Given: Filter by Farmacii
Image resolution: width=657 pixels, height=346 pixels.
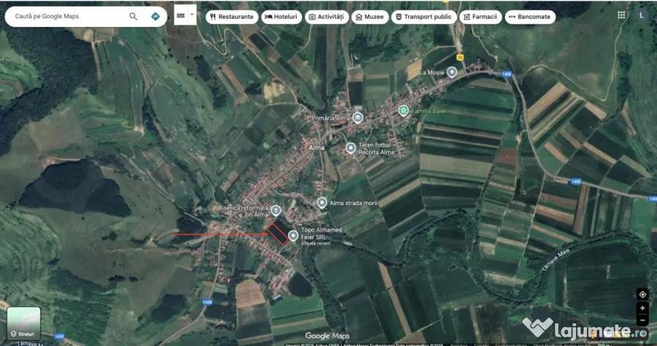Looking at the screenshot, I should tap(480, 17).
